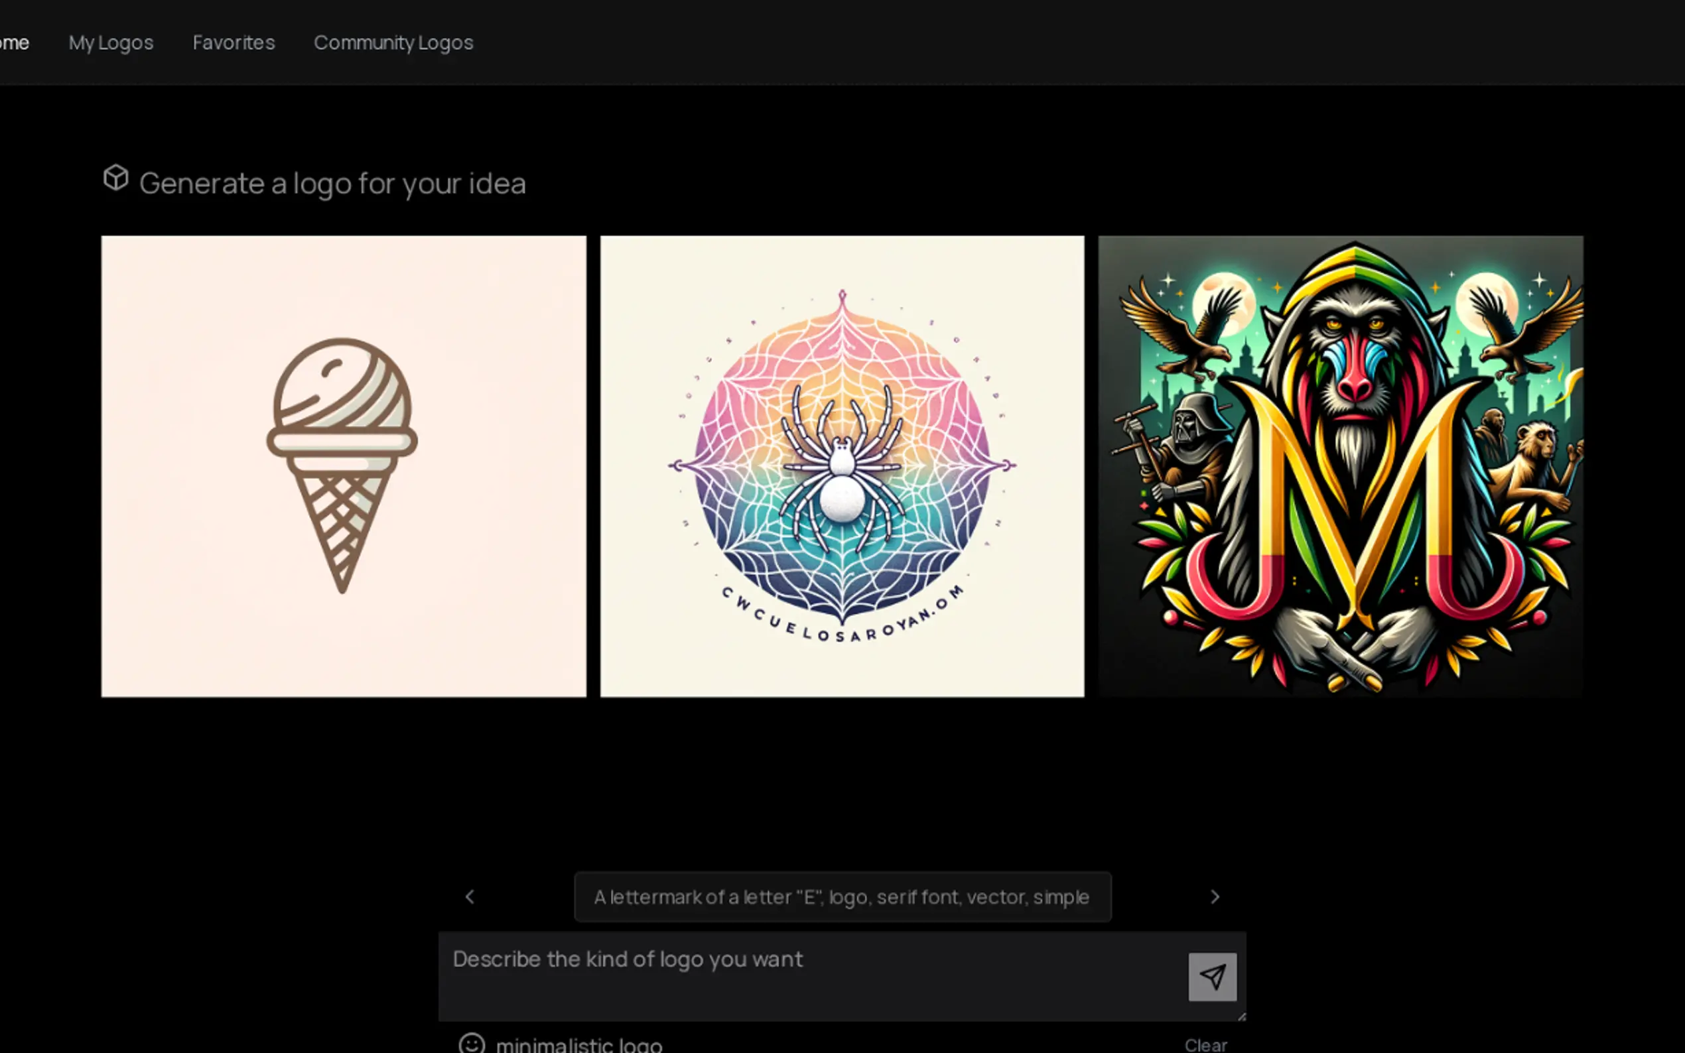This screenshot has height=1053, width=1685.
Task: Focus the "Describe the kind of logo" text box
Action: [x=811, y=976]
